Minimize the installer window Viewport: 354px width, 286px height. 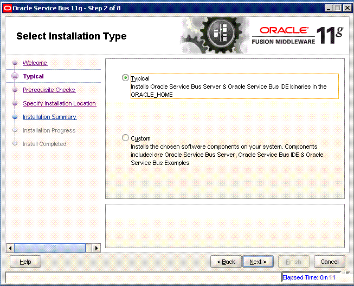(x=329, y=8)
